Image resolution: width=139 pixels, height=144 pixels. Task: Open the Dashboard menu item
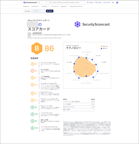[x=26, y=7]
